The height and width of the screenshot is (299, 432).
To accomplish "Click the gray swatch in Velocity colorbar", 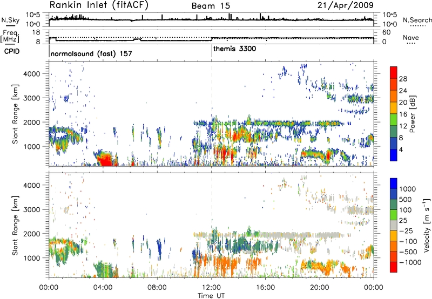I will point(394,225).
